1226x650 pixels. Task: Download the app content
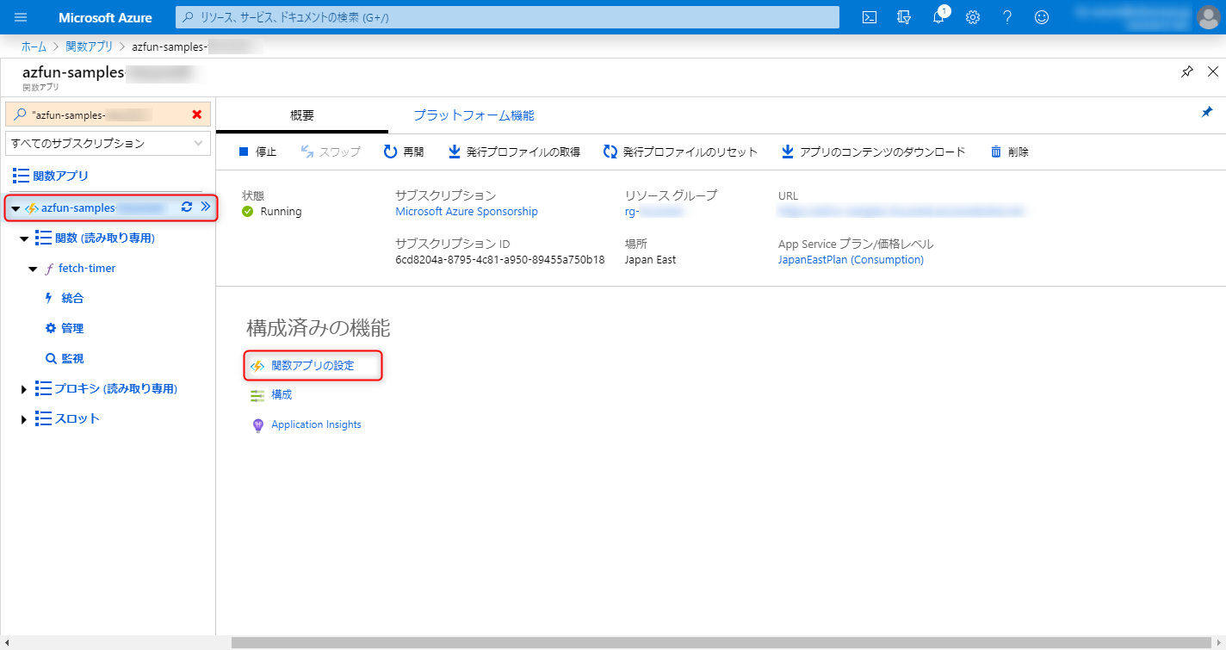click(x=873, y=152)
